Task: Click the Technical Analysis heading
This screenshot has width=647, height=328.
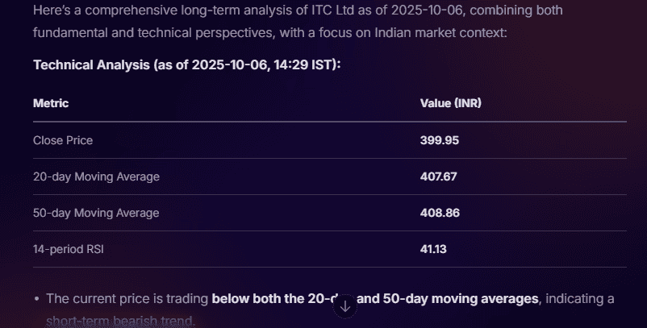Action: click(x=187, y=64)
